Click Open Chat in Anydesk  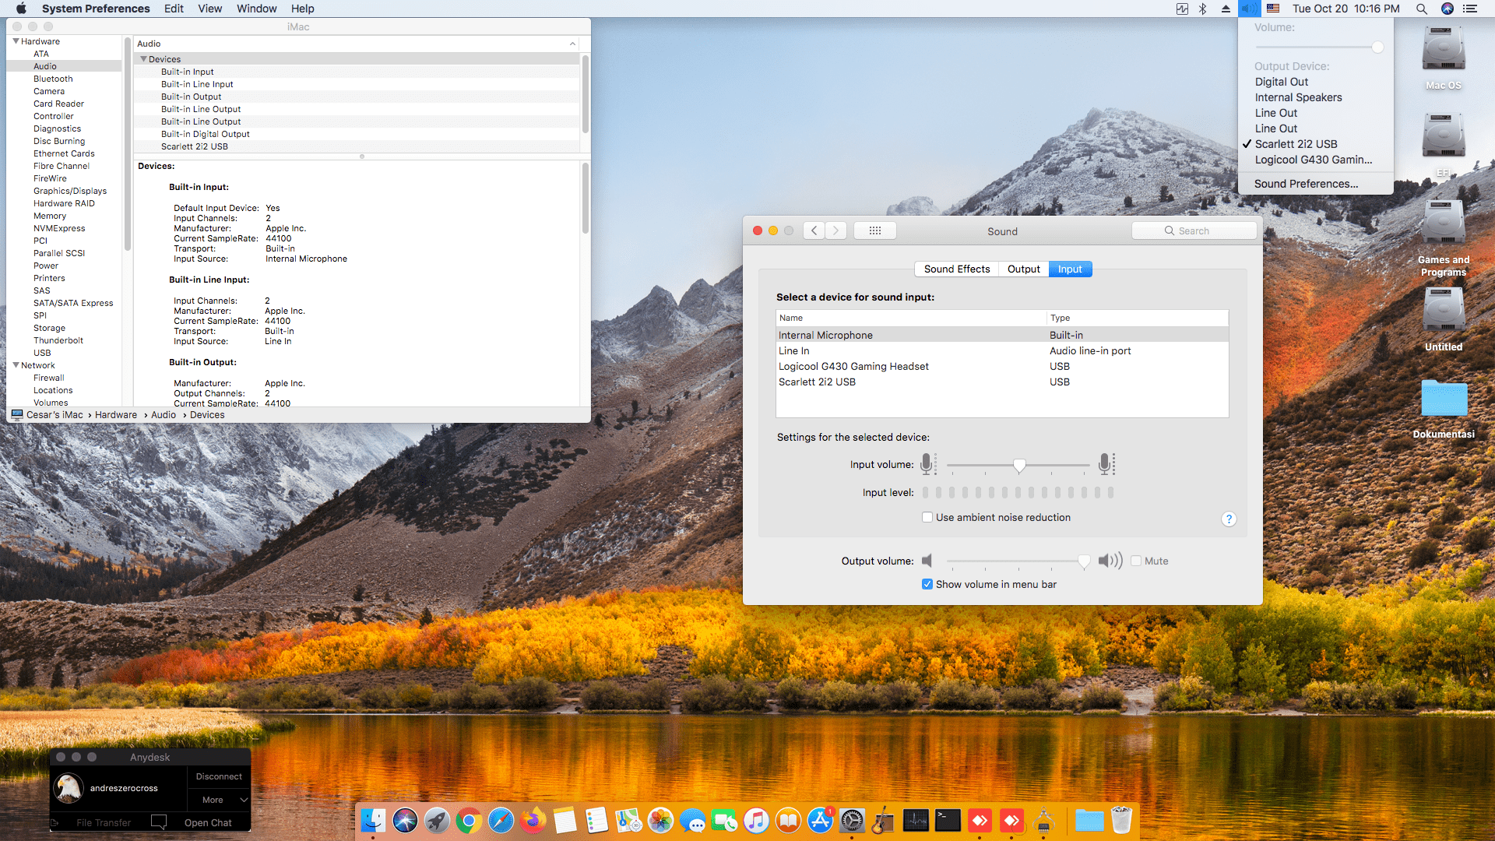[208, 822]
